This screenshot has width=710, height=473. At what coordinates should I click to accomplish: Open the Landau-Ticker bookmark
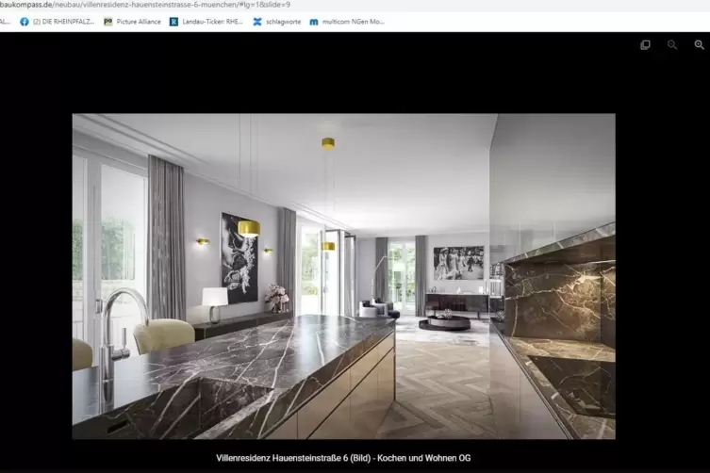pyautogui.click(x=206, y=22)
